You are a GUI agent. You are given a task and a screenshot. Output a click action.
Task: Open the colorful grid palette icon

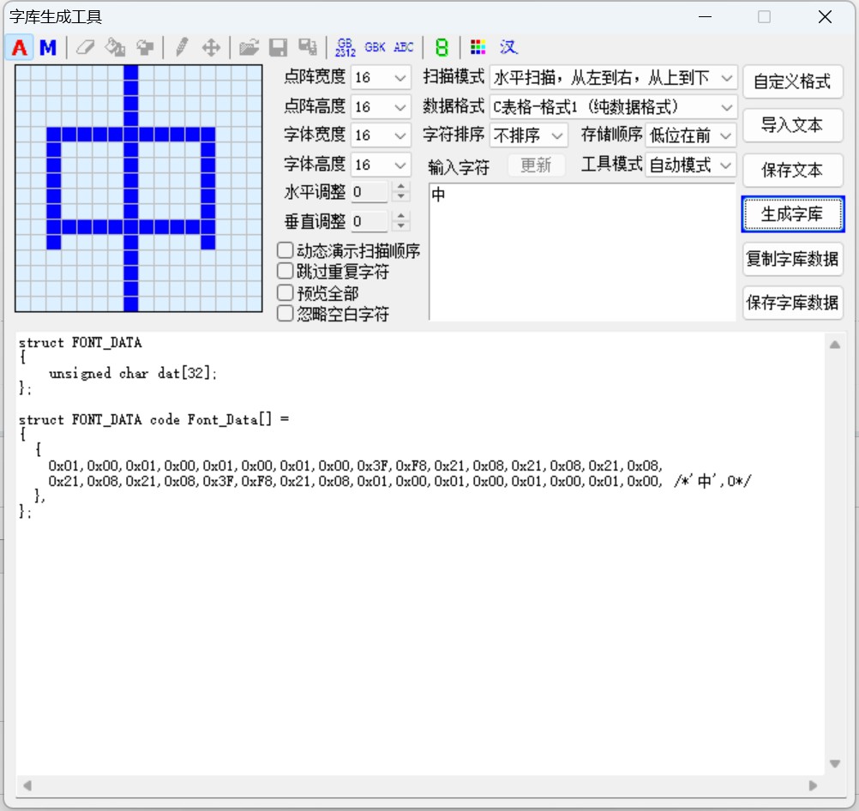tap(478, 48)
